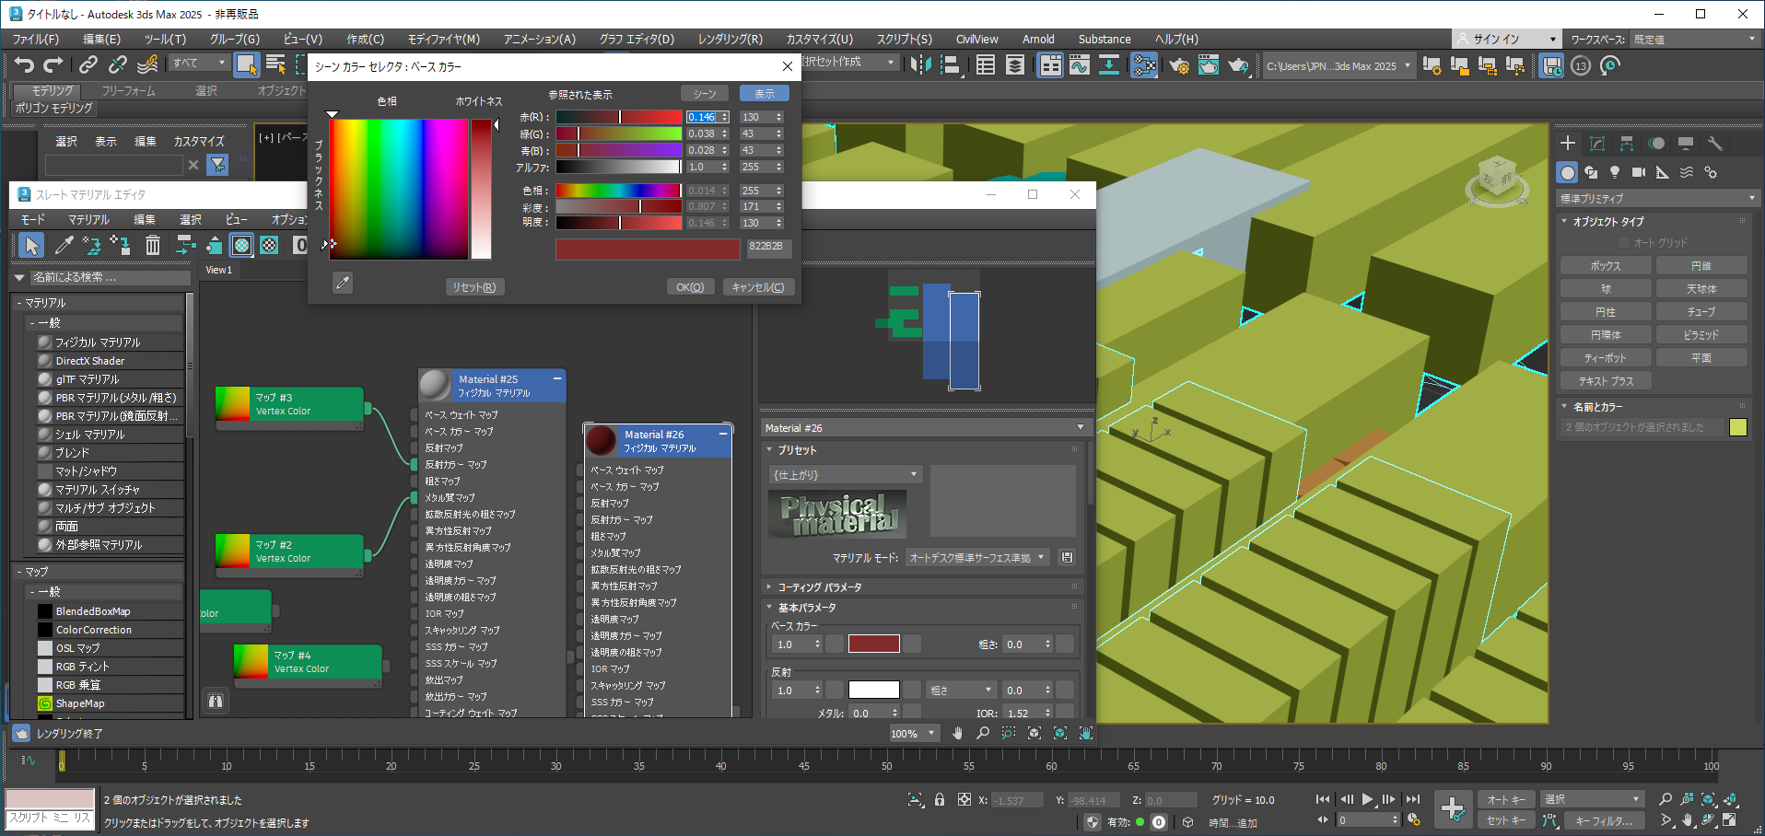Activate the Select and Link chain icon
The height and width of the screenshot is (836, 1765).
tap(88, 64)
